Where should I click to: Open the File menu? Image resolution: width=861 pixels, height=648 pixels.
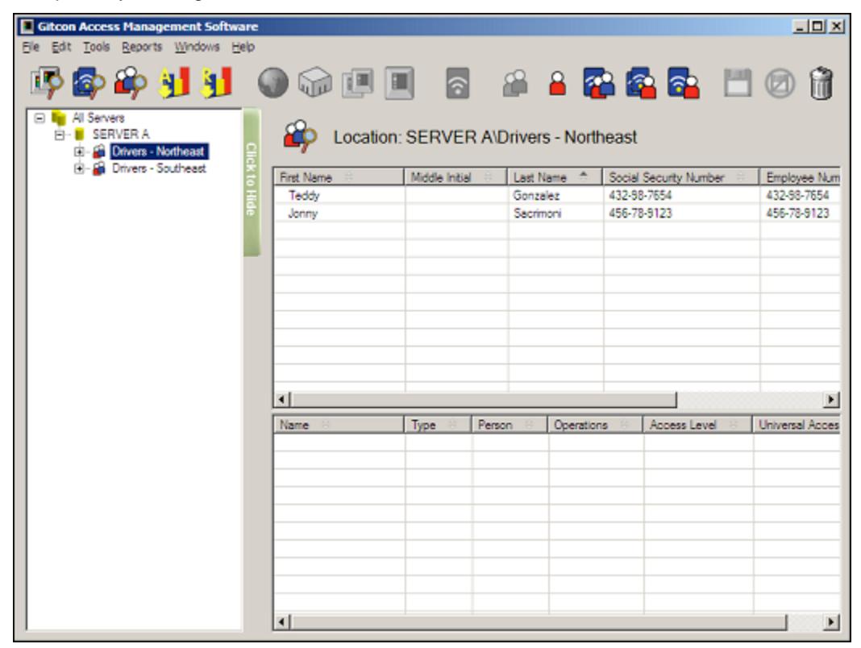[31, 48]
